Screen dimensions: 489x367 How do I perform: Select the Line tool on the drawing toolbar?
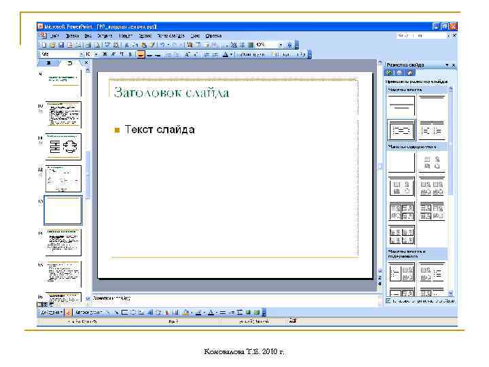(x=107, y=312)
